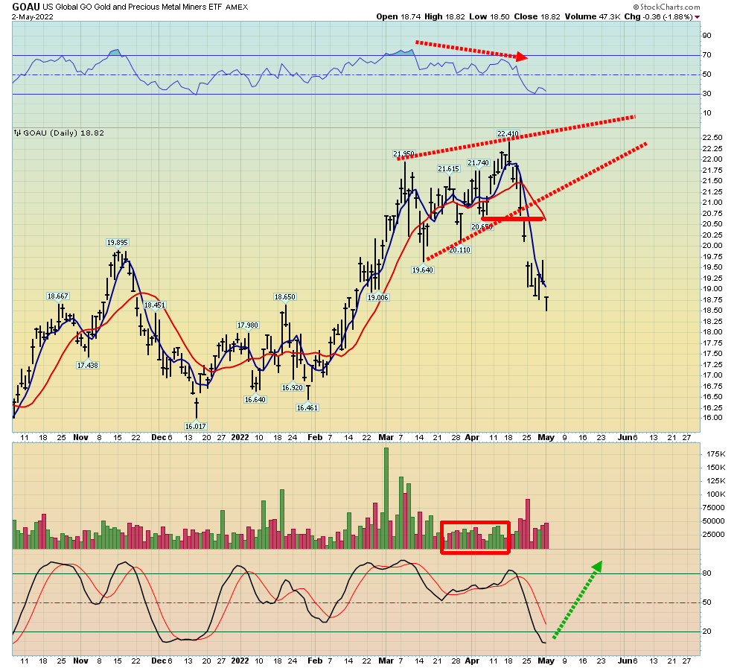737x668 pixels.
Task: Click the 20.650 price label
Action: 482,226
